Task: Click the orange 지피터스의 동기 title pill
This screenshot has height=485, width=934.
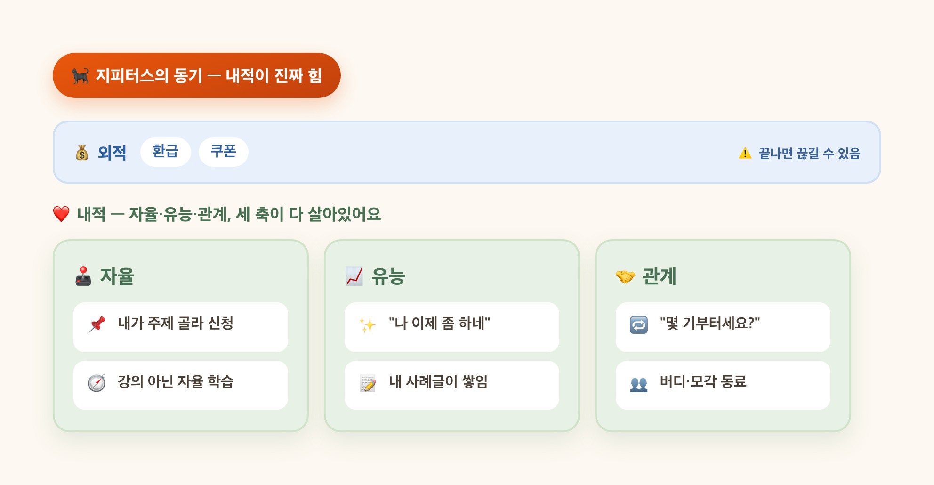Action: (197, 75)
